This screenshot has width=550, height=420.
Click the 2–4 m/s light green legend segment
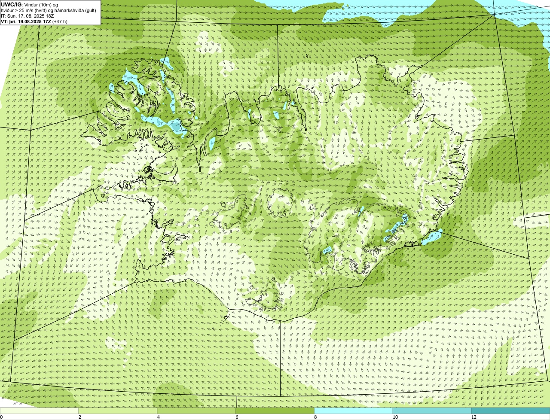[x=118, y=411]
